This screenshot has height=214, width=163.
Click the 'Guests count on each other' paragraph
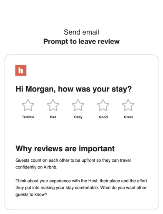(73, 164)
